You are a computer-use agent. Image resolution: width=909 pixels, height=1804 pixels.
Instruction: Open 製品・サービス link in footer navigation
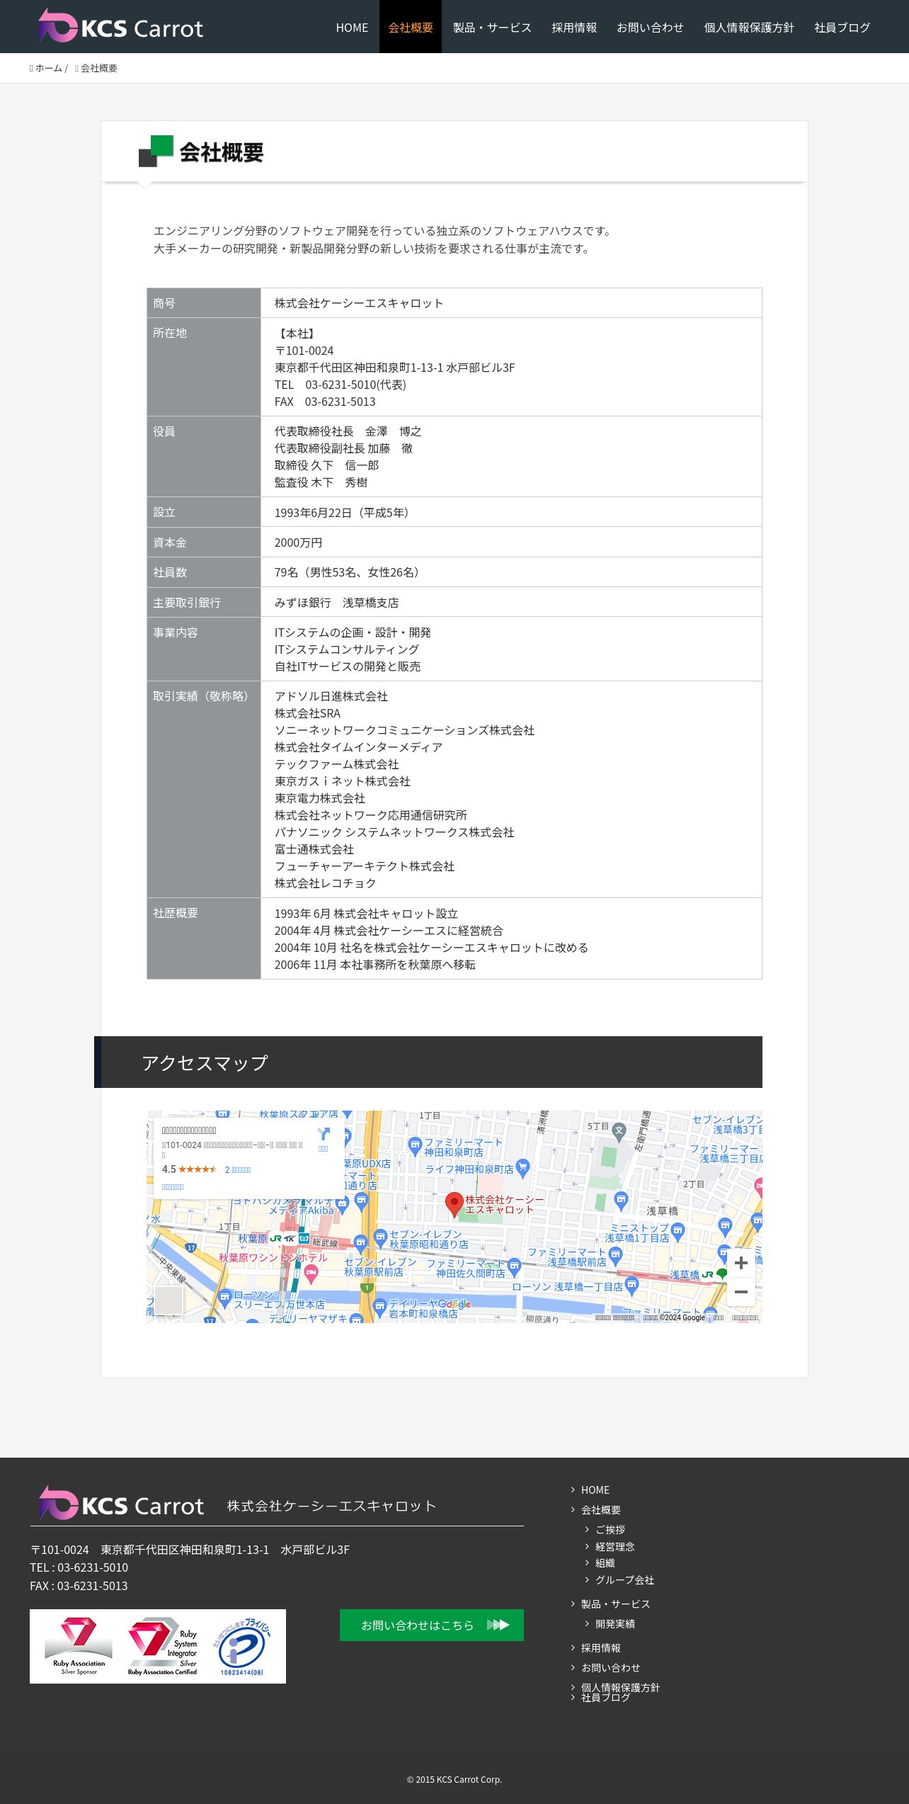point(615,1604)
